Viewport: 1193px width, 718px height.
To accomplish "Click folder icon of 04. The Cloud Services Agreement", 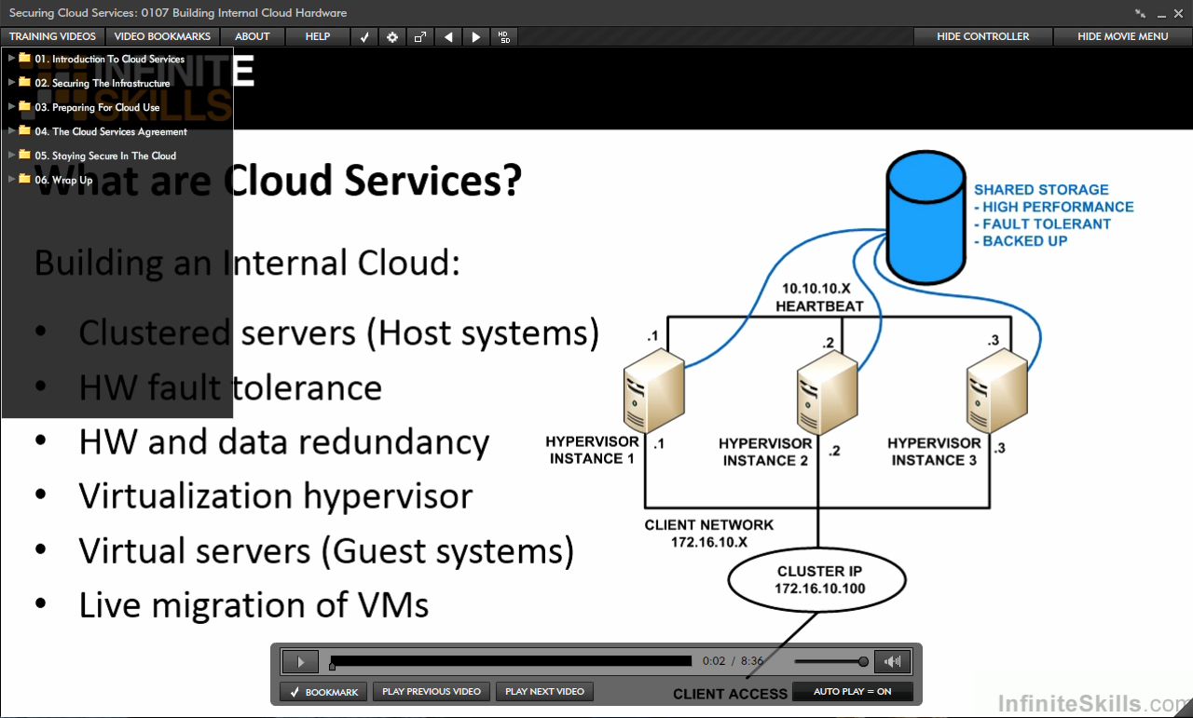I will pos(25,130).
